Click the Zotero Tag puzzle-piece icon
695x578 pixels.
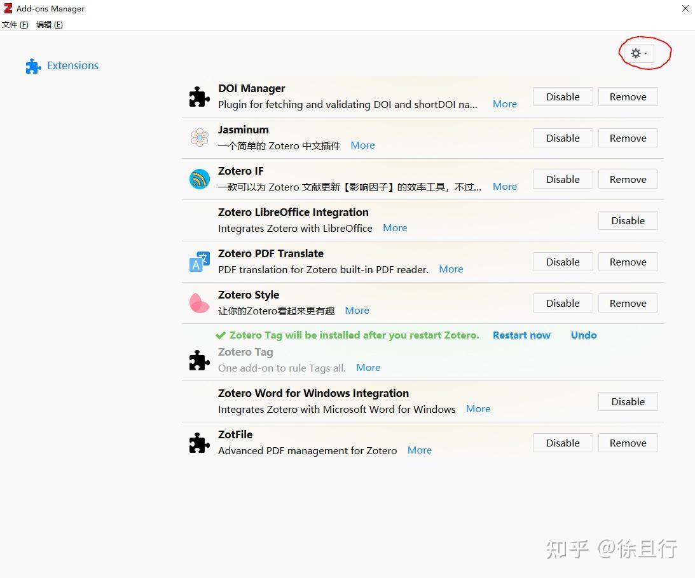tap(199, 360)
